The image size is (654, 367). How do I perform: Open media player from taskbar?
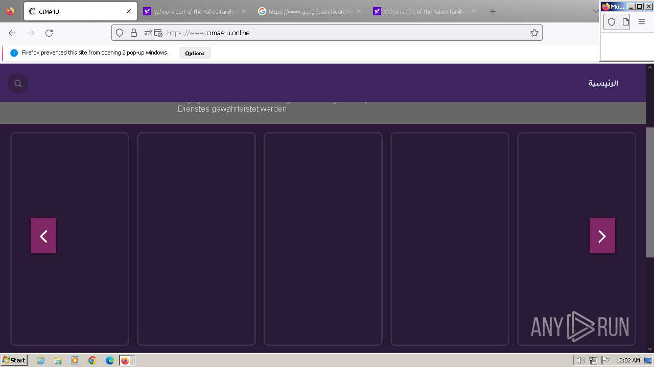pos(75,360)
